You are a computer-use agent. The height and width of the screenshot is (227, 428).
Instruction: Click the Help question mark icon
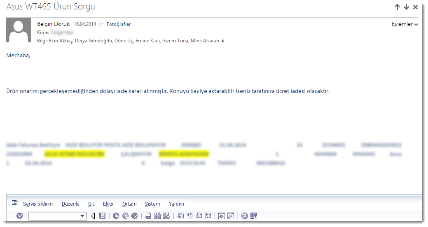coord(245,216)
